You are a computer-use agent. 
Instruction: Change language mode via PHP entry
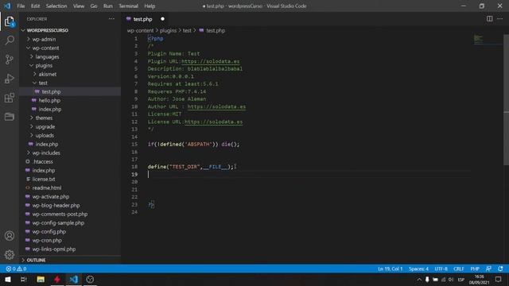coord(475,269)
